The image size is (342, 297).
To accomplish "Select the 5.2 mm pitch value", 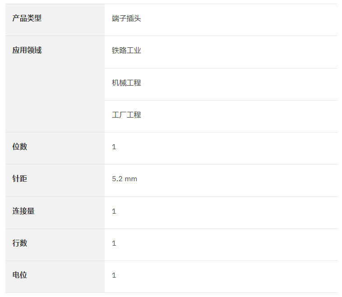I will coord(125,179).
